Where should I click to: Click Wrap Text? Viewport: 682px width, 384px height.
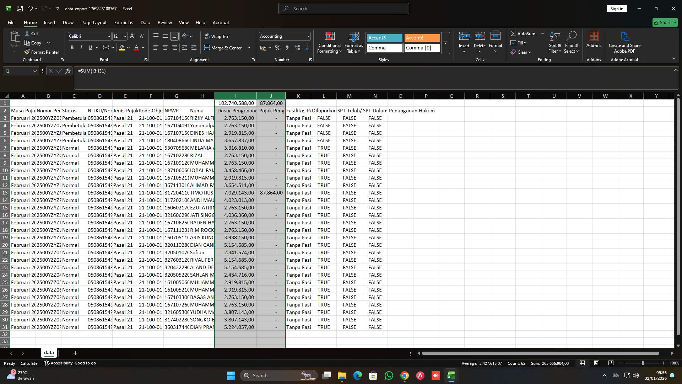[x=218, y=36]
